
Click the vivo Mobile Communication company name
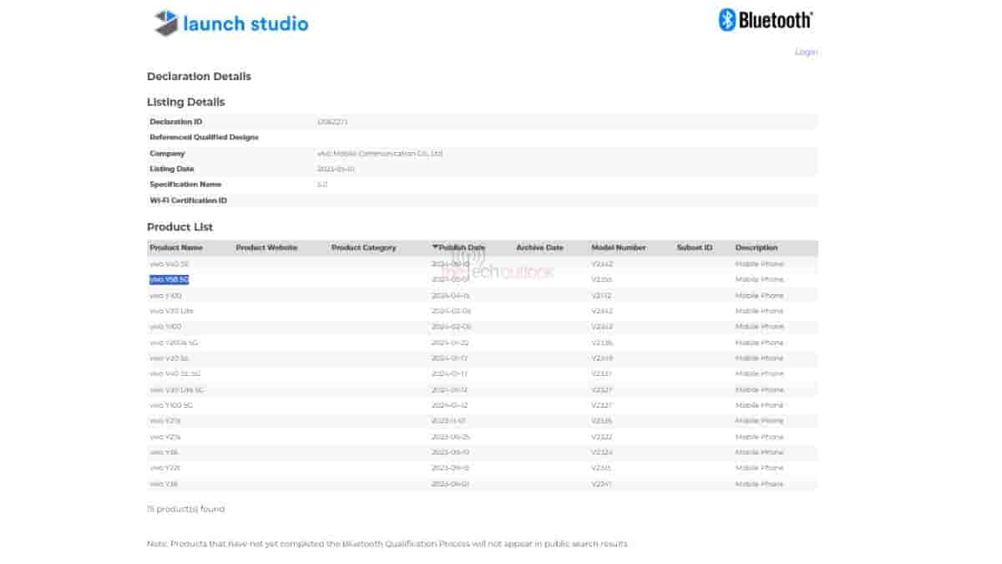[x=380, y=154]
